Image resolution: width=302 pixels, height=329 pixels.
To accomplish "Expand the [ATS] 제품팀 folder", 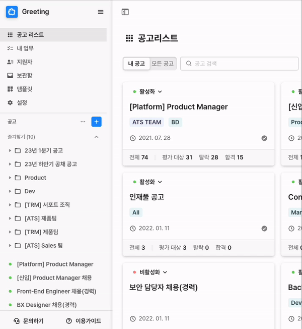I will 10,218.
